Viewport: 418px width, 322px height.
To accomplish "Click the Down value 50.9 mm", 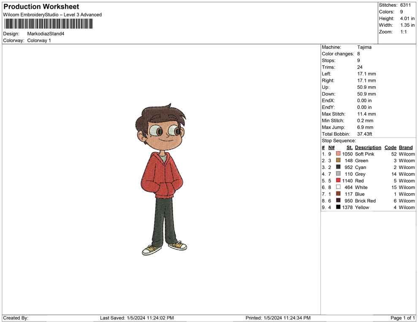I will (366, 94).
